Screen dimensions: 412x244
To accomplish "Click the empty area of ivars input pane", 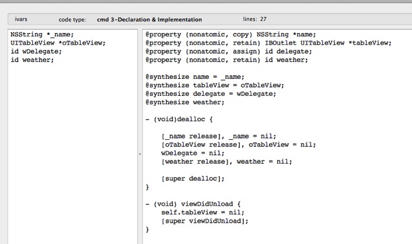I will click(72, 153).
